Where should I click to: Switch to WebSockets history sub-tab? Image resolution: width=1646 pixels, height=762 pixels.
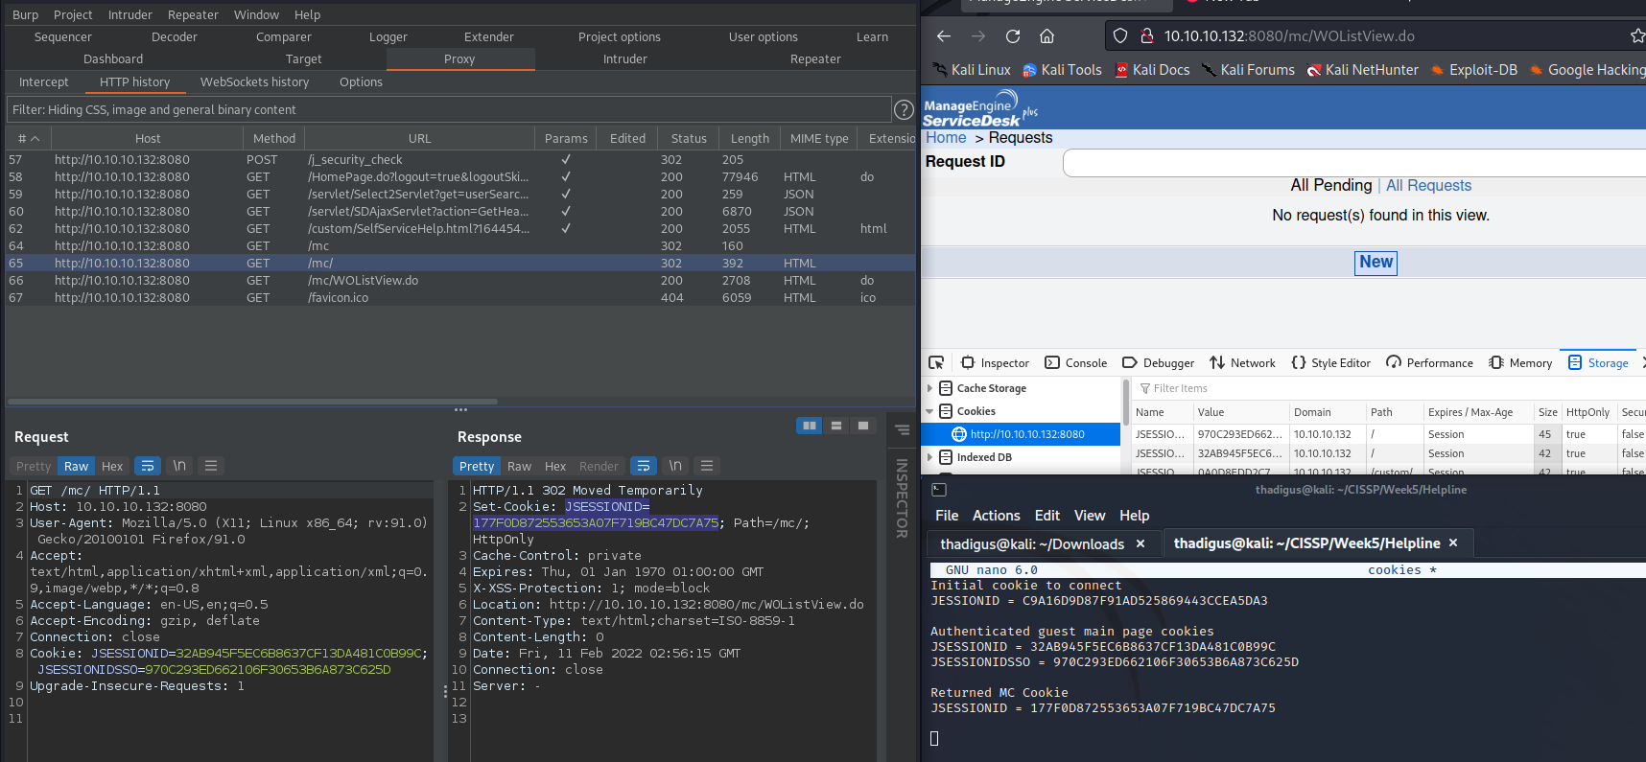(x=254, y=81)
